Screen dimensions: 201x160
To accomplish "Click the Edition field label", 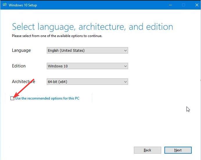I will coord(19,66).
